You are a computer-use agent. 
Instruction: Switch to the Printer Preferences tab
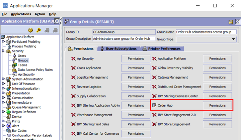162,49
